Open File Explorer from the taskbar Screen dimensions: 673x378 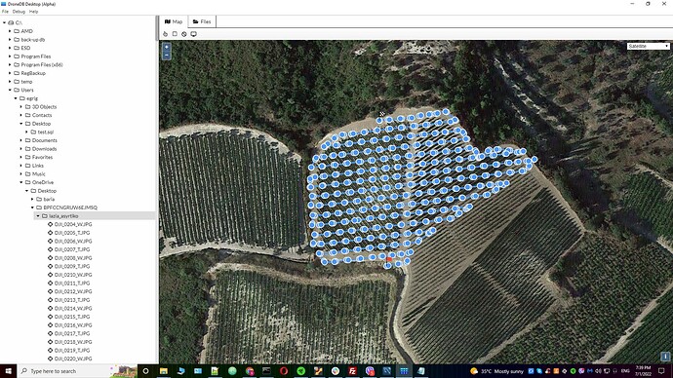(164, 371)
